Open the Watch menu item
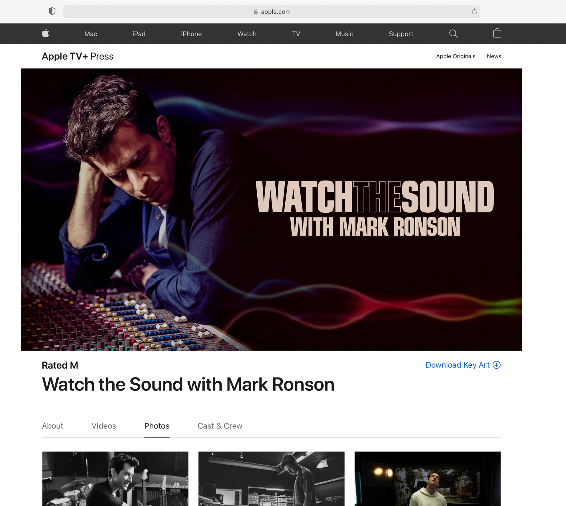This screenshot has width=566, height=506. click(x=247, y=34)
